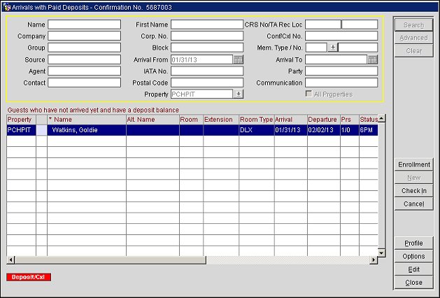Mark the selection cell beside PCHPIT row
The width and height of the screenshot is (440, 298).
coord(41,130)
